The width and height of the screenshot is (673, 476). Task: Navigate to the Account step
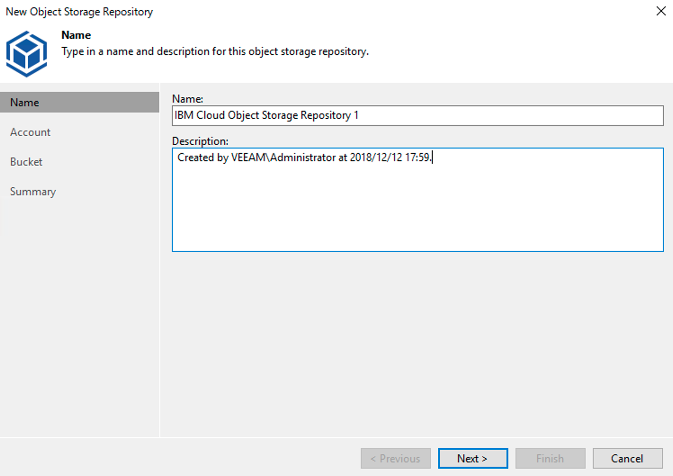click(30, 132)
